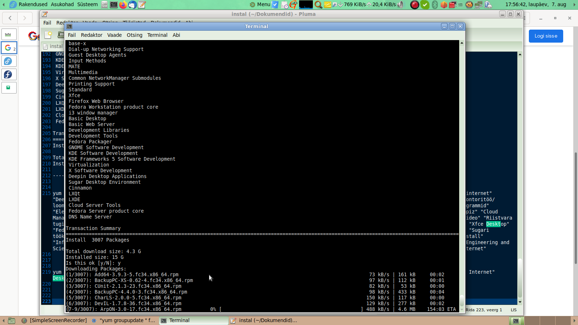578x325 pixels.
Task: Open the Vaade menu in Terminal
Action: tap(115, 35)
